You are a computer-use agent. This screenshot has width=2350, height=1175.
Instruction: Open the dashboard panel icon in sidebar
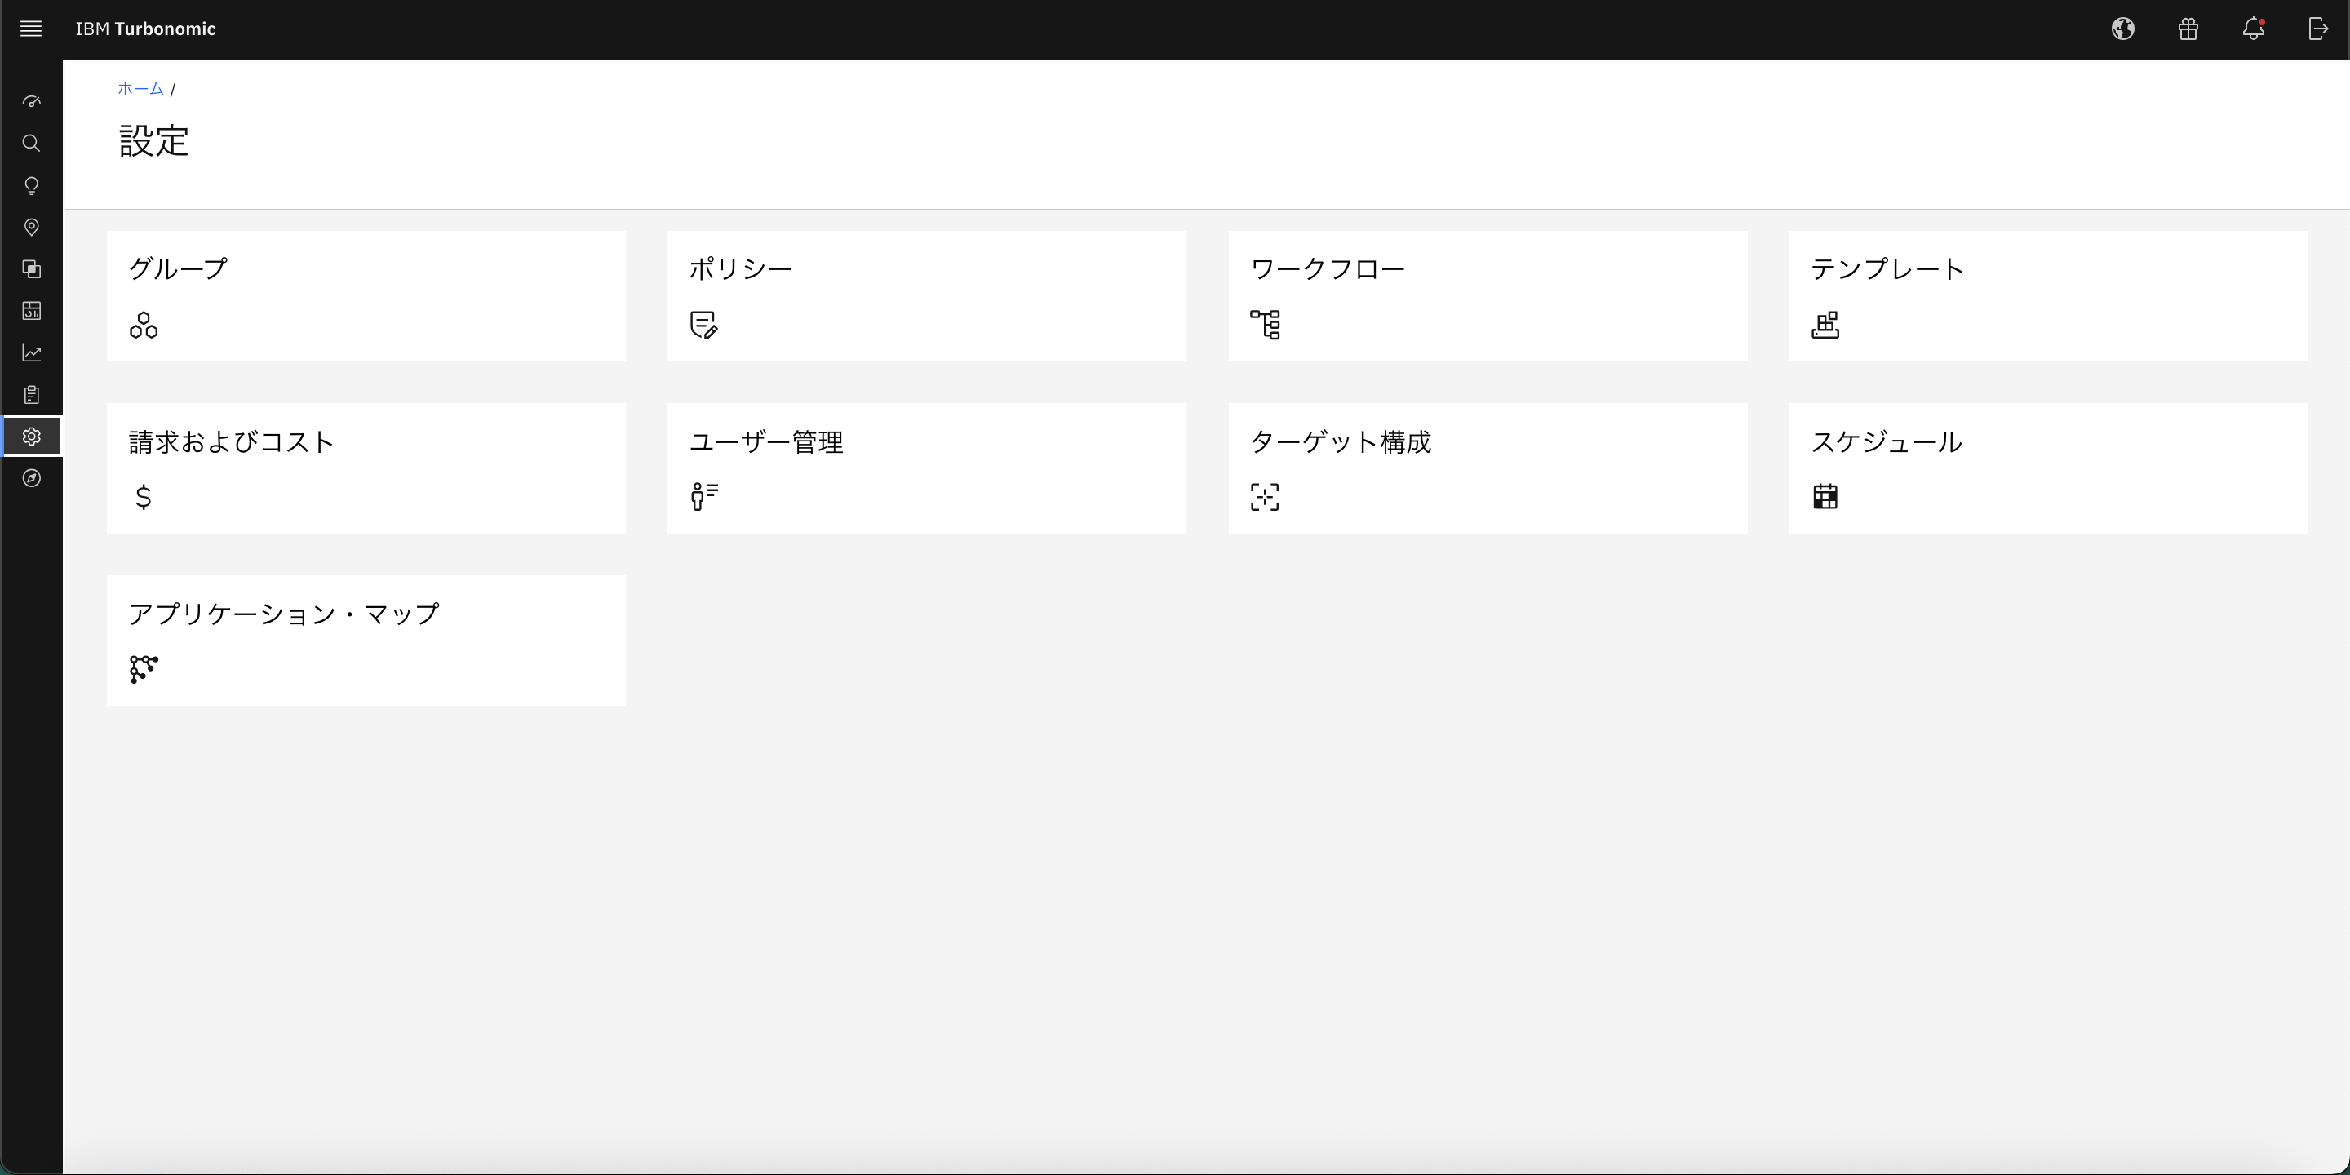(x=31, y=311)
